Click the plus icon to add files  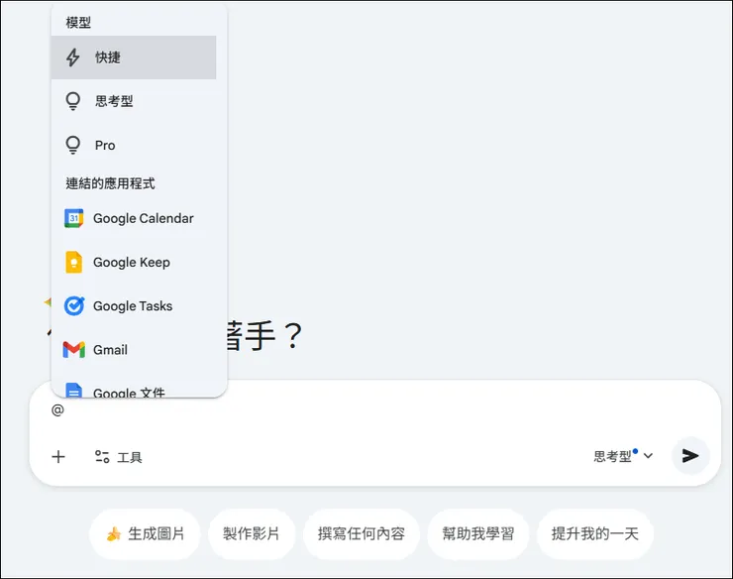58,457
